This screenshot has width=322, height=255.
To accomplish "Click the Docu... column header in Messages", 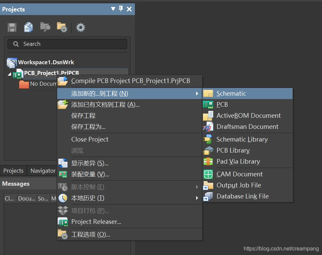I will click(27, 198).
